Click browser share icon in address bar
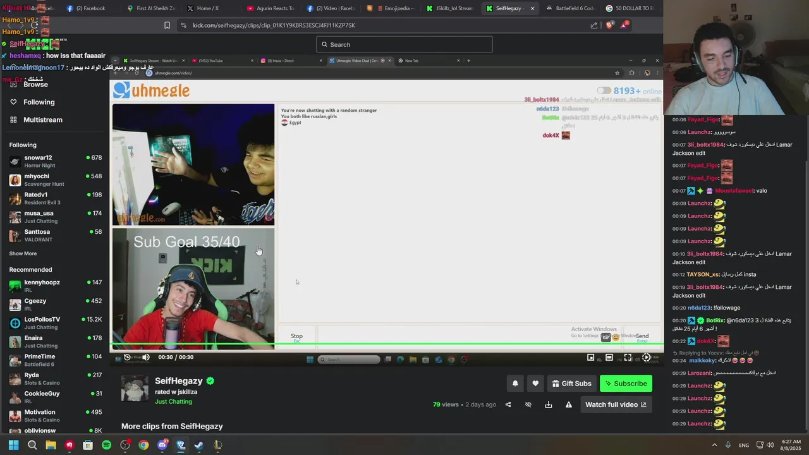This screenshot has height=455, width=809. [594, 25]
